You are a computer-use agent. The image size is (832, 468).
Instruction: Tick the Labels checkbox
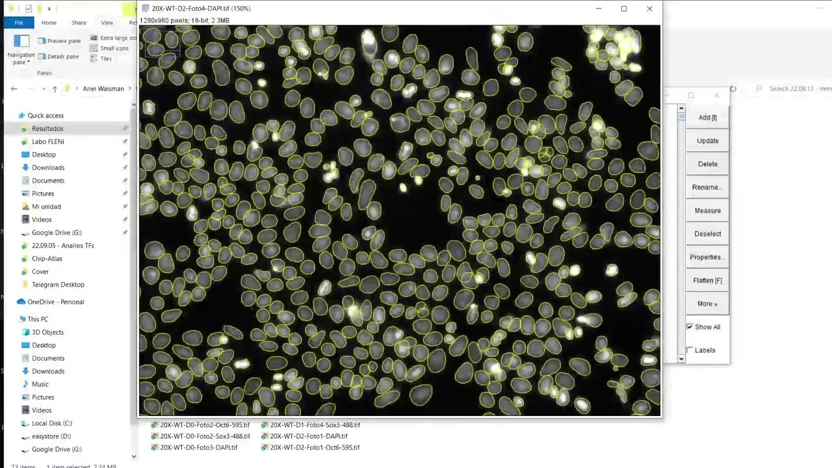[x=690, y=350]
